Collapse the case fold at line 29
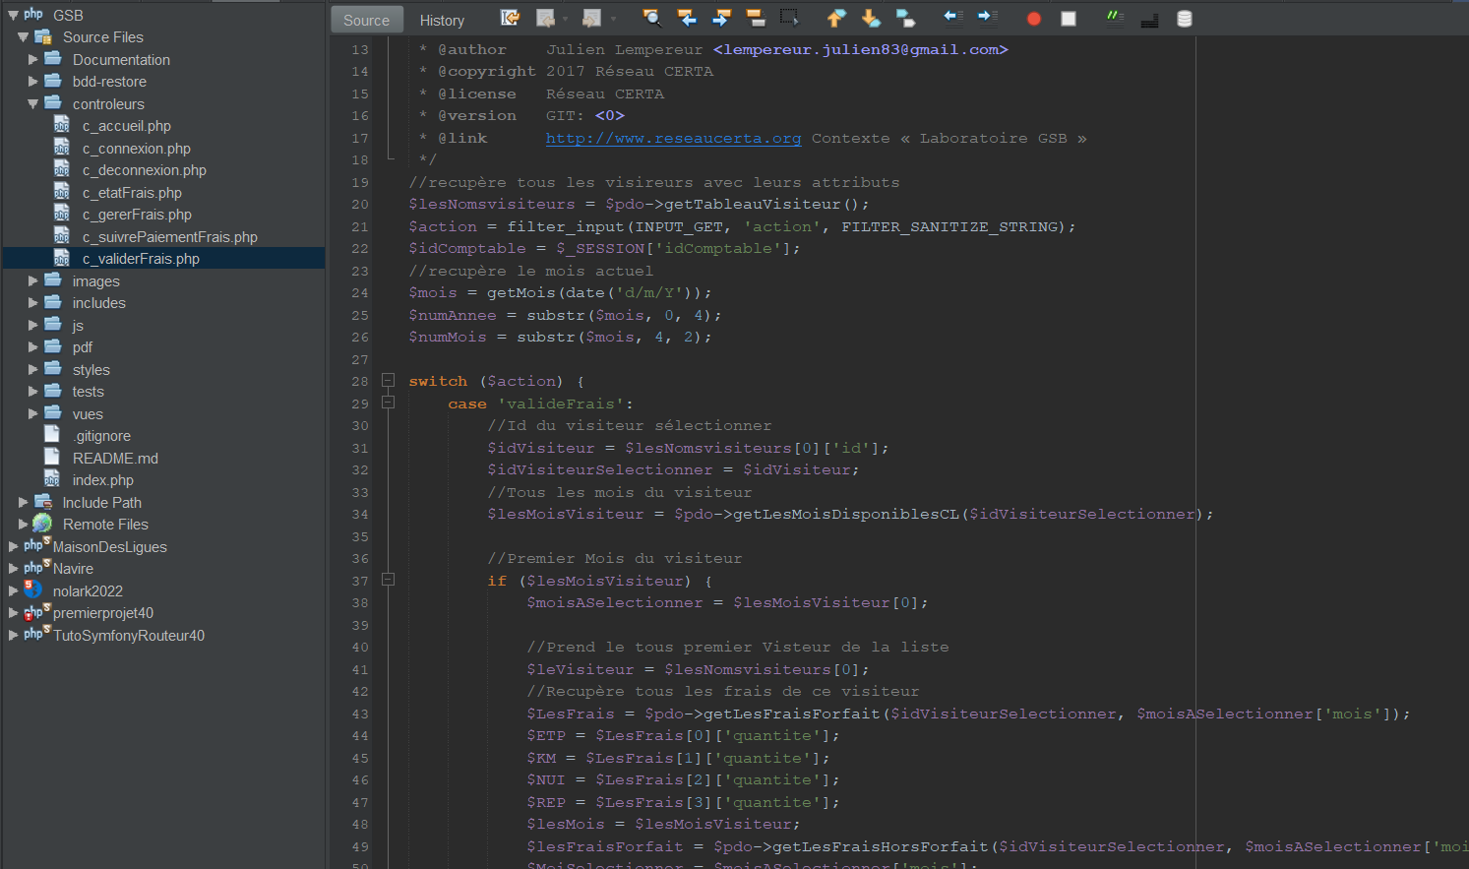This screenshot has width=1469, height=869. tap(388, 402)
